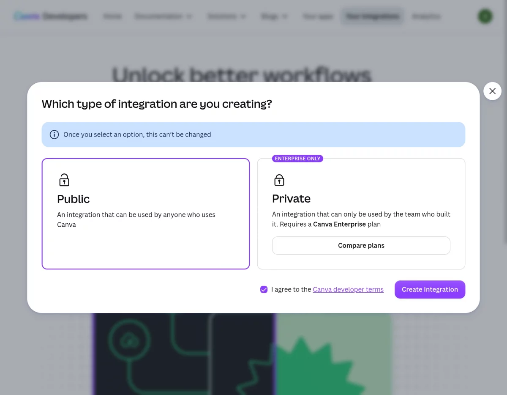507x395 pixels.
Task: Click the Create Integration button
Action: [430, 290]
